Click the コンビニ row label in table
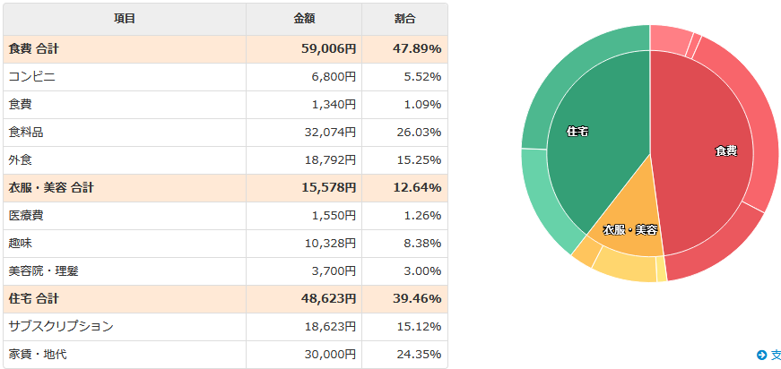 pyautogui.click(x=32, y=77)
